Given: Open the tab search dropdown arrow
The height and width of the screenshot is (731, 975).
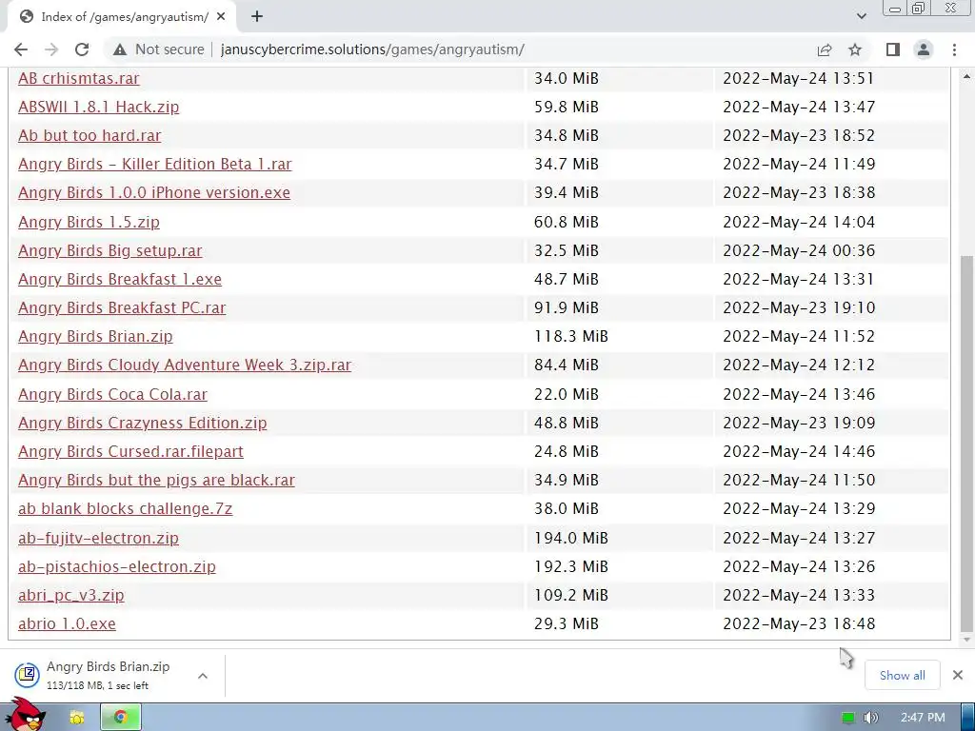Looking at the screenshot, I should tap(861, 17).
